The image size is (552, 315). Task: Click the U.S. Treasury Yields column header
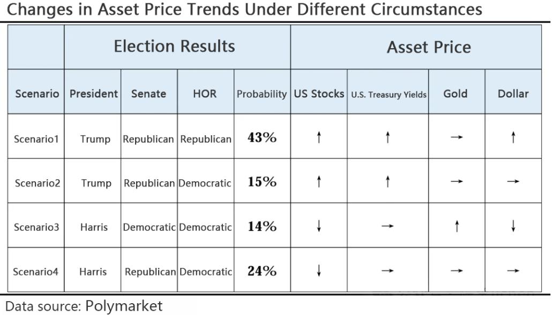point(389,95)
